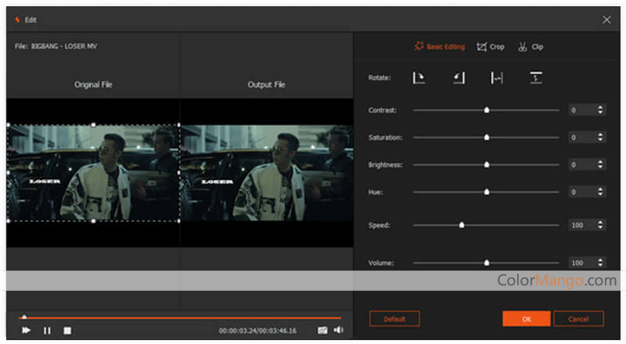Click the playback time 00:00:03.24/00:03:46.16

(257, 331)
